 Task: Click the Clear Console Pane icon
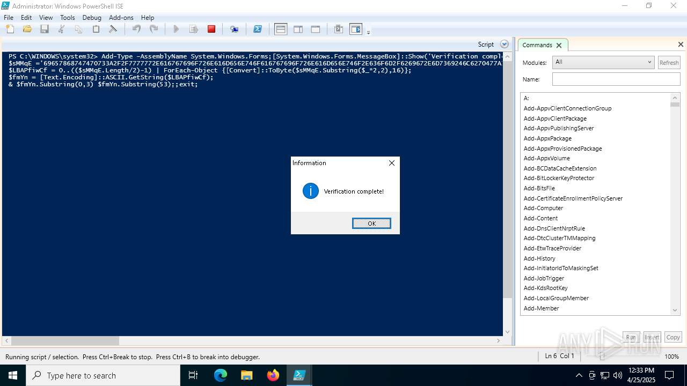tap(113, 29)
